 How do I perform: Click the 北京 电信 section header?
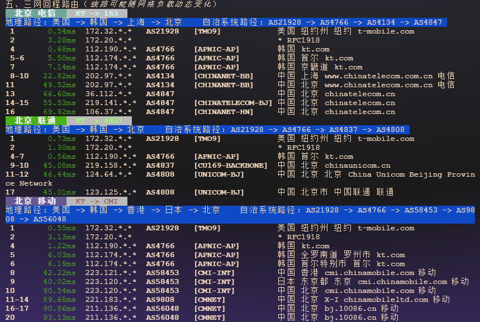click(35, 13)
